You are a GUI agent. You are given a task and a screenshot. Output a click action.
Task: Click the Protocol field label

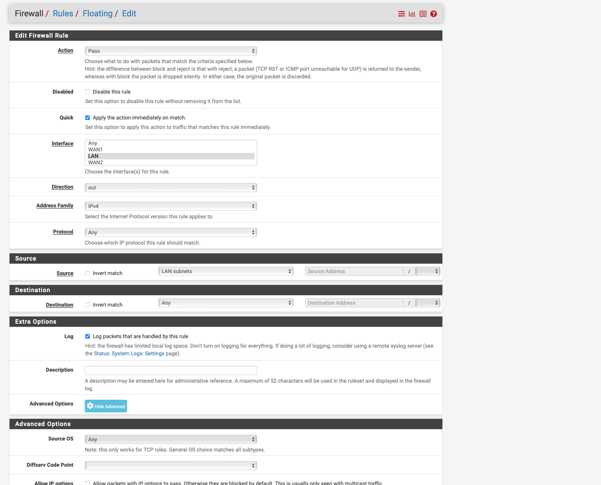tap(63, 232)
